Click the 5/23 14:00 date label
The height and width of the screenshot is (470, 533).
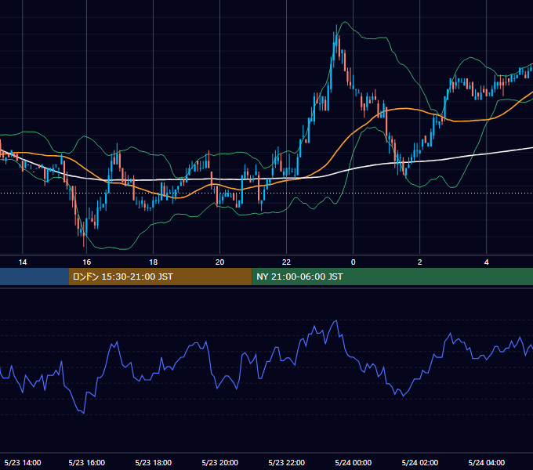tap(23, 462)
